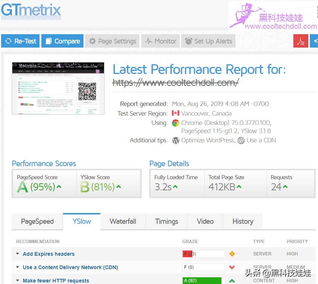The image size is (318, 284).
Task: Download the report as PDF
Action: tap(301, 41)
